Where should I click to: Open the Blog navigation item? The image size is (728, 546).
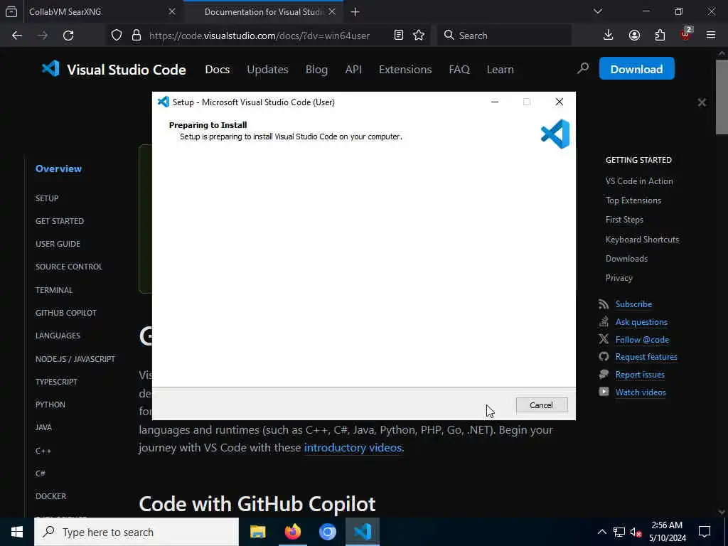(316, 69)
